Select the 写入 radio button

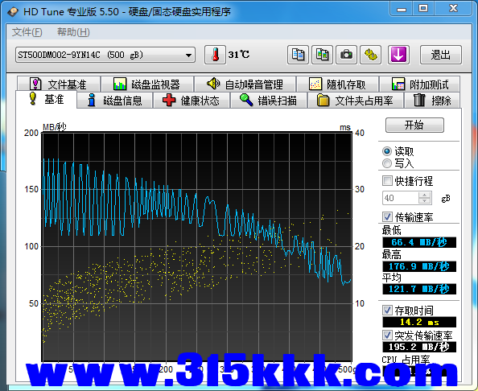point(387,163)
